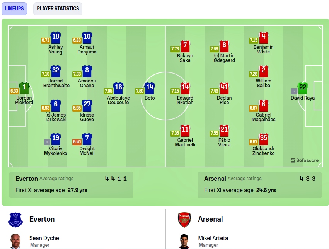Open Mikel Arteta's manager photo
This screenshot has height=249, width=329.
184,241
